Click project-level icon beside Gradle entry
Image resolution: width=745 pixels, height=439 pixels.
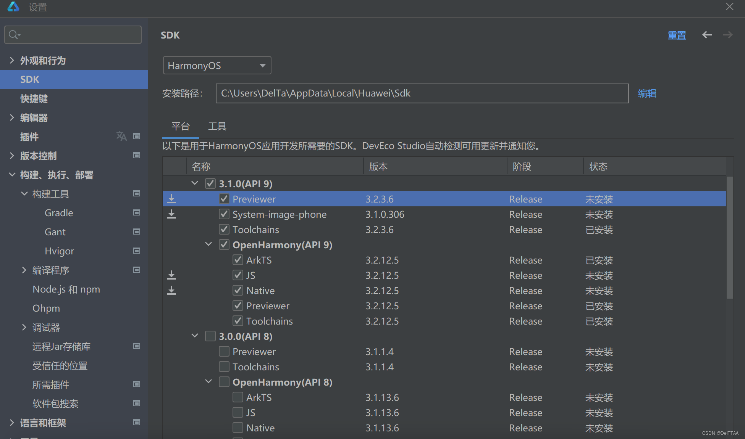click(136, 213)
